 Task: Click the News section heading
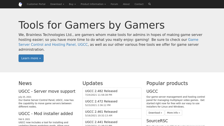[25, 83]
